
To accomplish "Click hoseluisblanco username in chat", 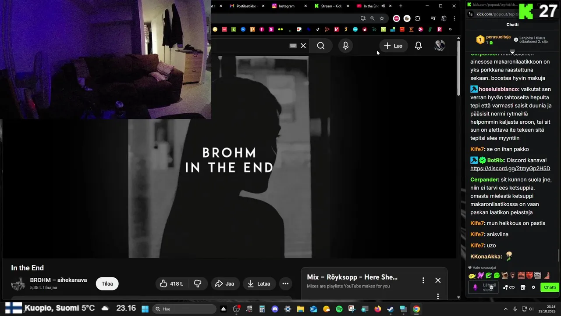I will [x=499, y=89].
